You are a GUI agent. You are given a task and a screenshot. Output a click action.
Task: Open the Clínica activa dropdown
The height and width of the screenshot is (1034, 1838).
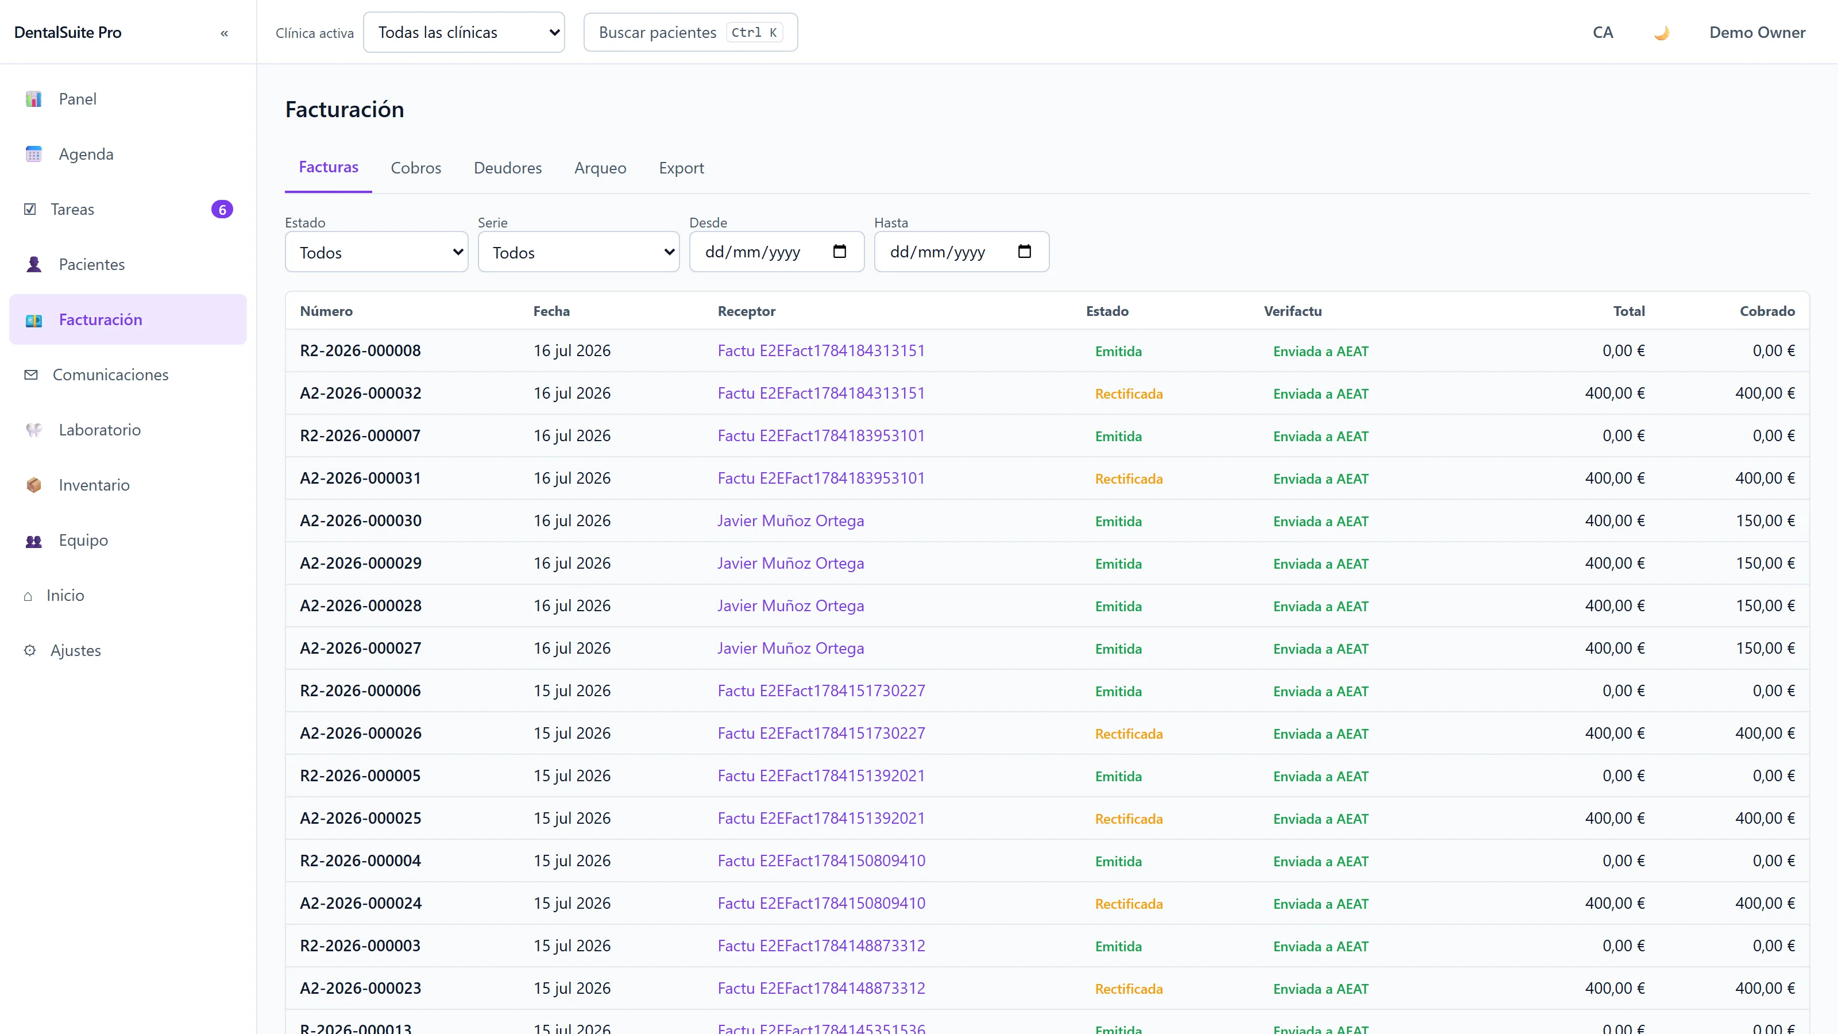pos(464,32)
